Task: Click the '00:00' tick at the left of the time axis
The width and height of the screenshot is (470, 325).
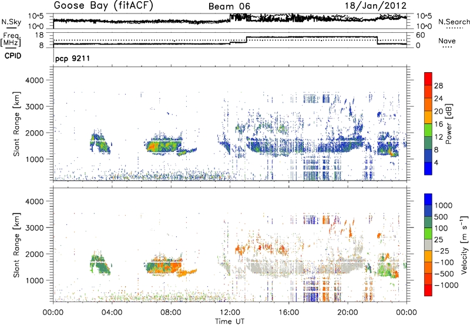Action: tap(53, 313)
